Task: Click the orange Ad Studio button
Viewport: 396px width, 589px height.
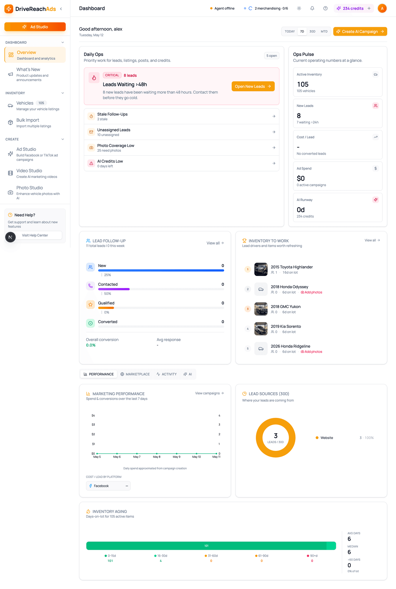Action: coord(35,27)
